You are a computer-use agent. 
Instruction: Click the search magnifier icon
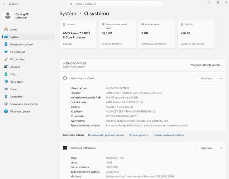click(x=71, y=4)
